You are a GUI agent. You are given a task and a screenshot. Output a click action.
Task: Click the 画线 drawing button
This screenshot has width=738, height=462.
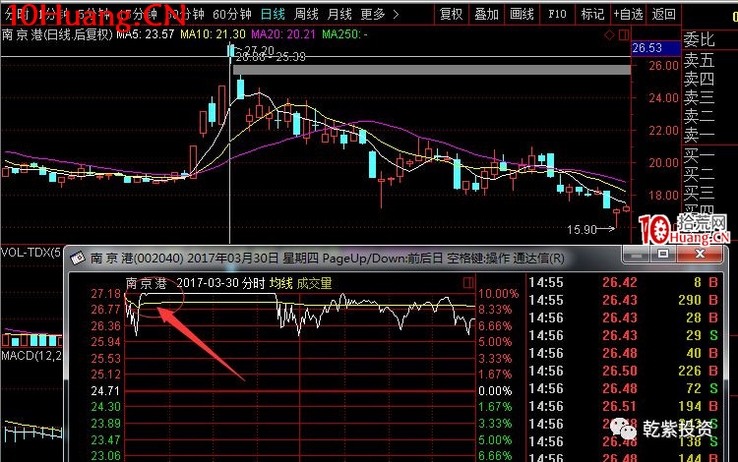(522, 15)
